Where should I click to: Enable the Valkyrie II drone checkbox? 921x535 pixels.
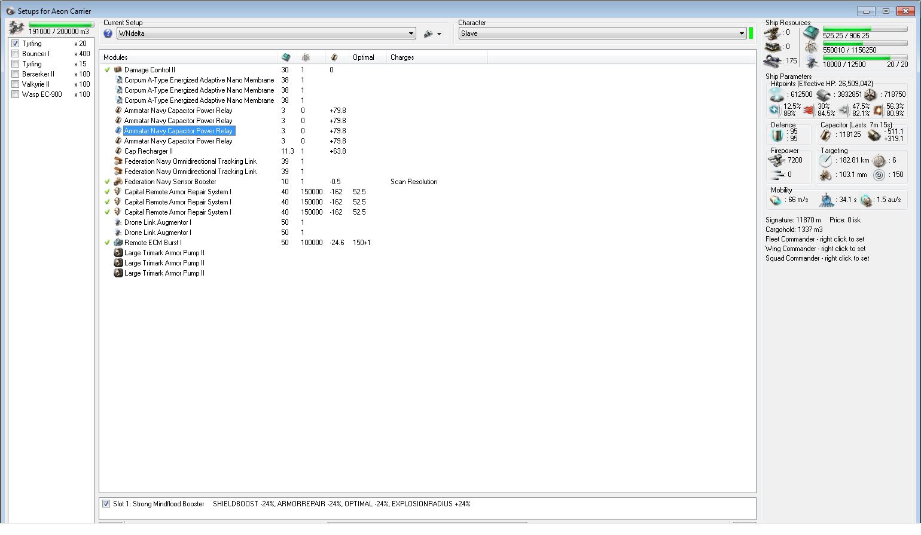(x=16, y=84)
